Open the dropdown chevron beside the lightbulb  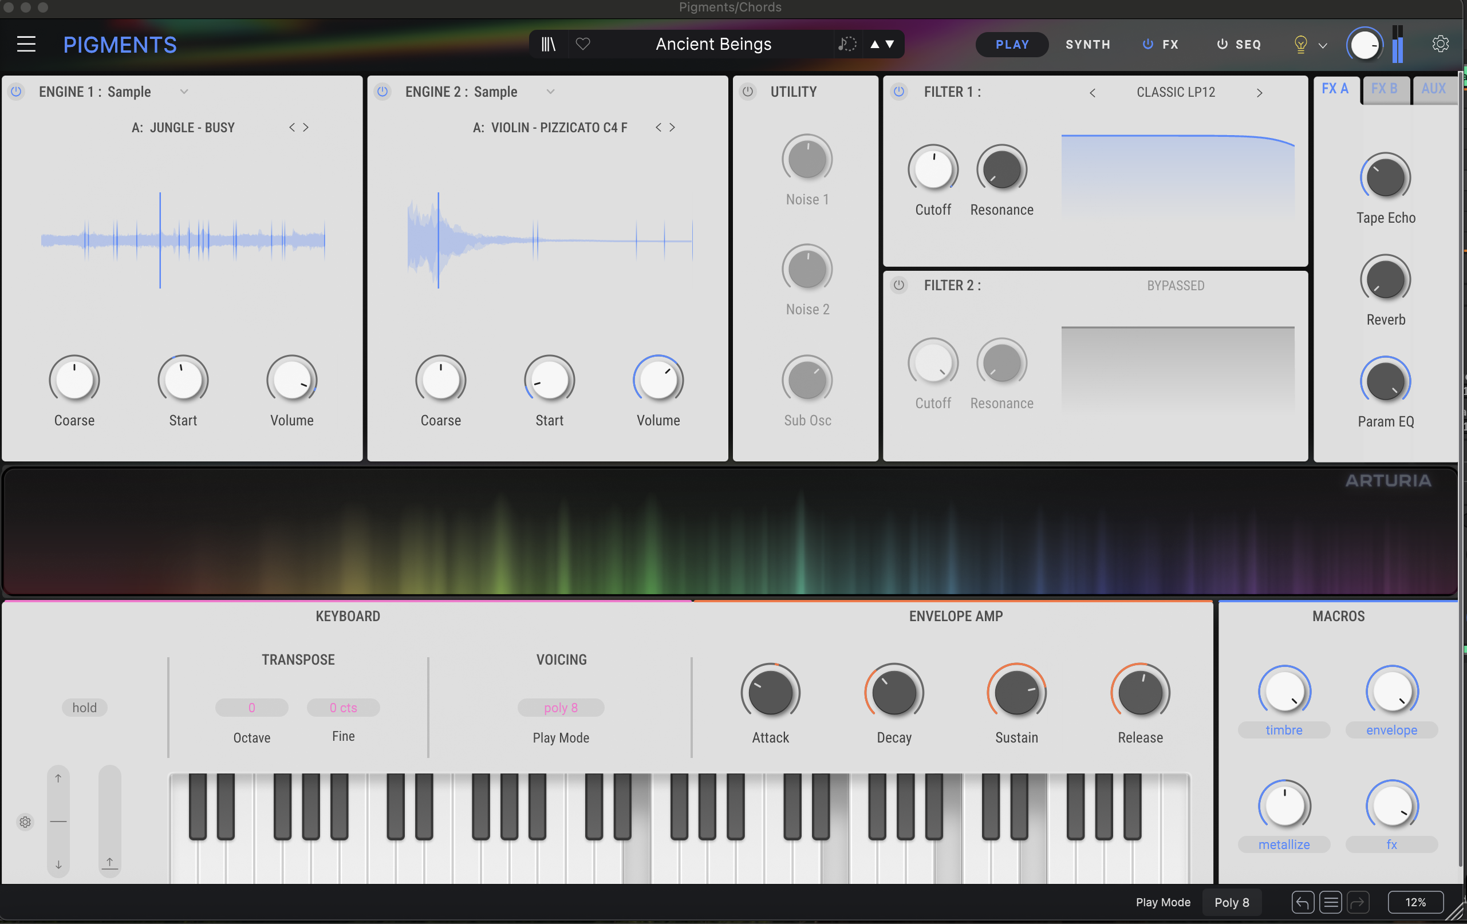(x=1323, y=45)
